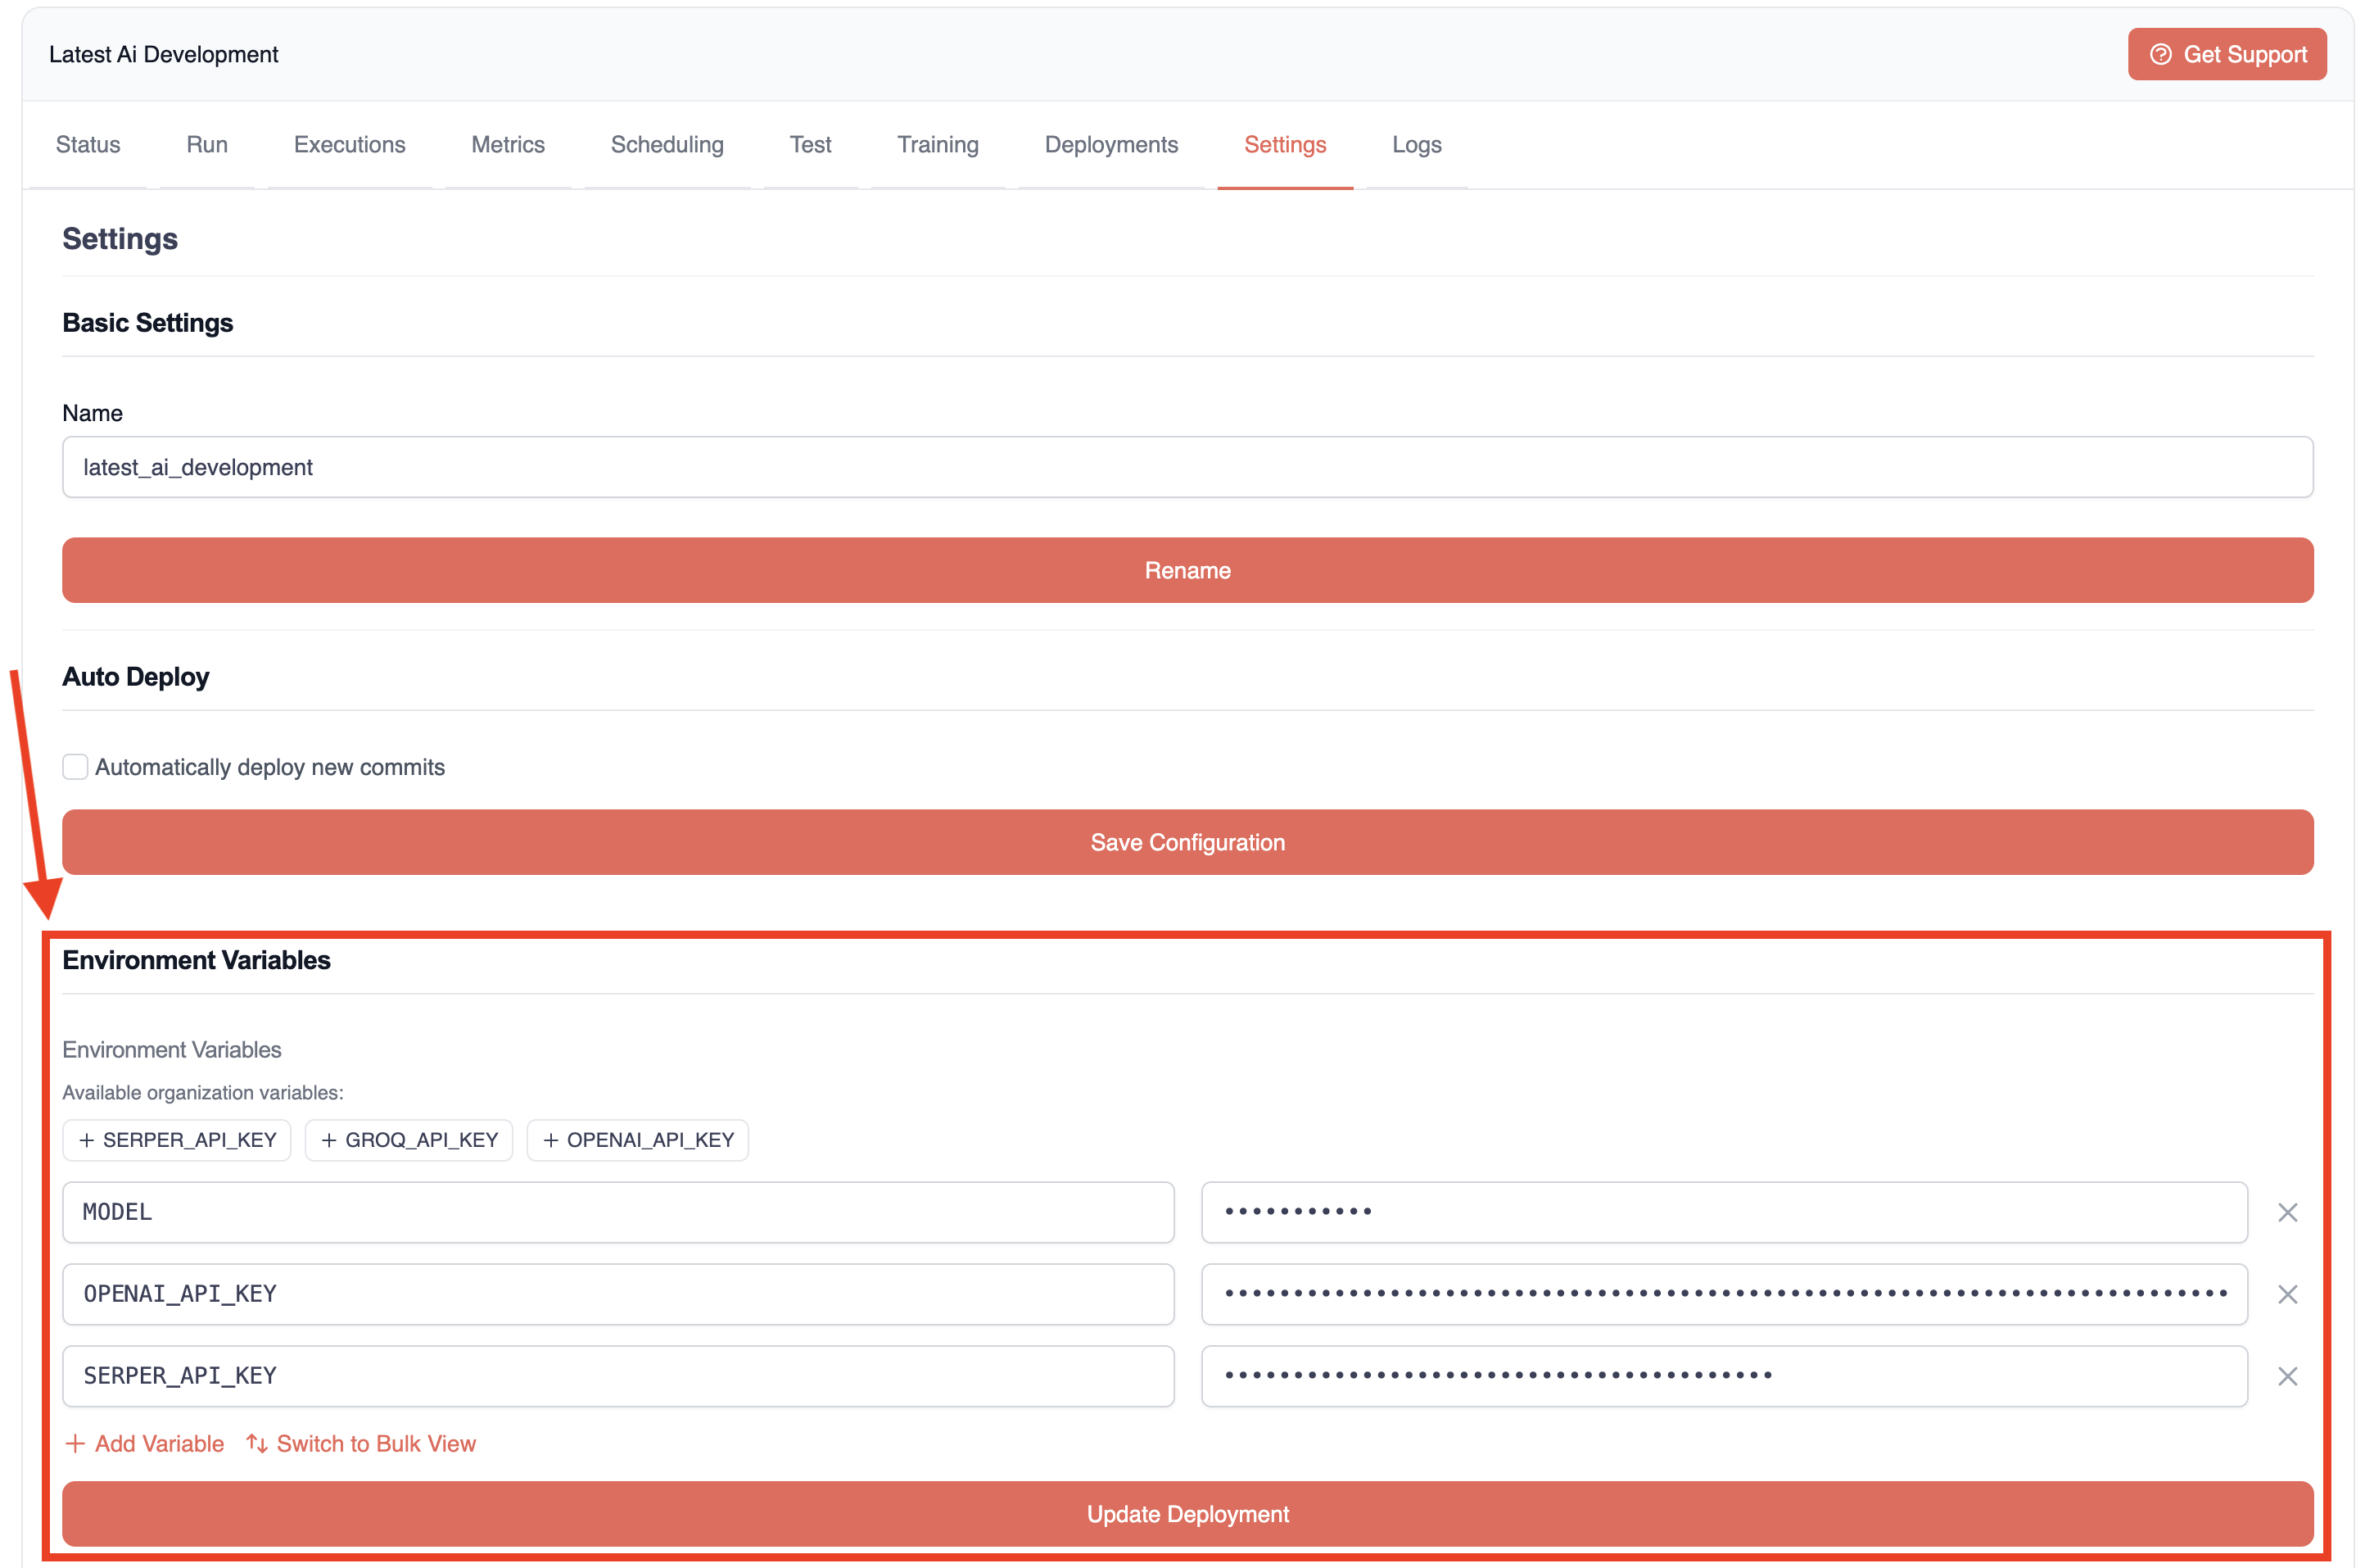
Task: Focus the Name input field
Action: click(x=1187, y=467)
